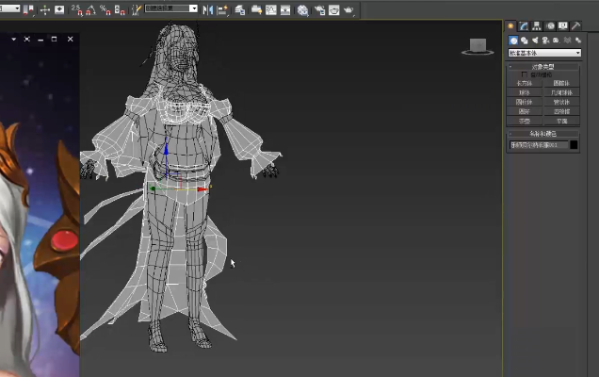
Task: Open the standard primitives dropdown
Action: pyautogui.click(x=543, y=54)
